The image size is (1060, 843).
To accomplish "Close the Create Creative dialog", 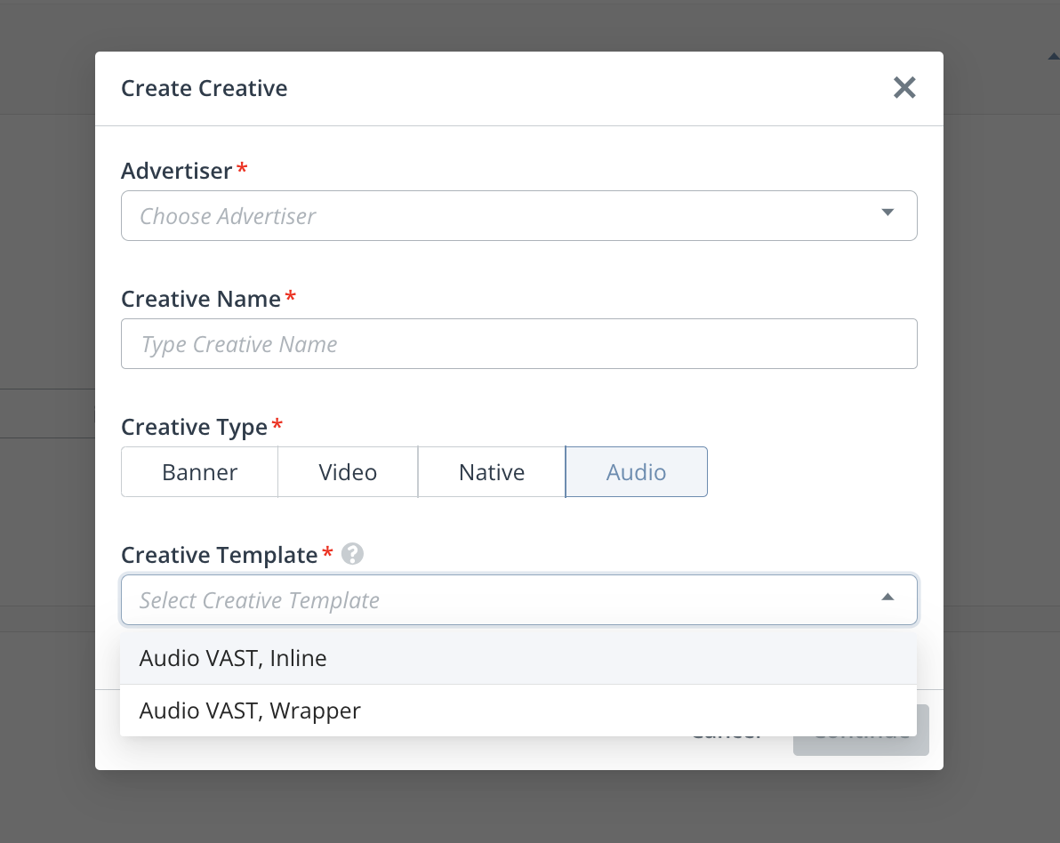I will pos(904,87).
